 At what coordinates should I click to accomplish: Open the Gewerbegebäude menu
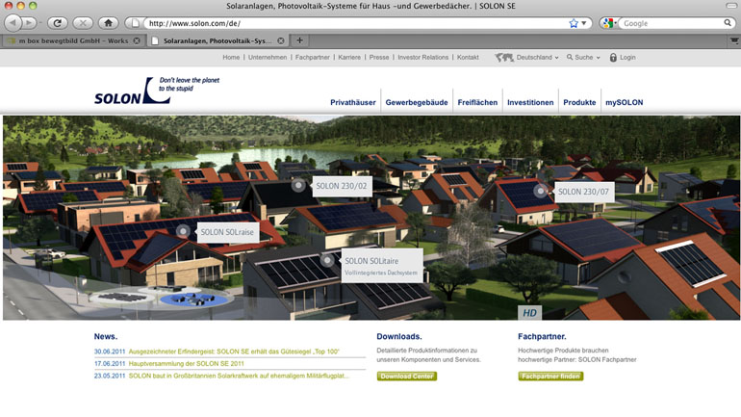(417, 102)
